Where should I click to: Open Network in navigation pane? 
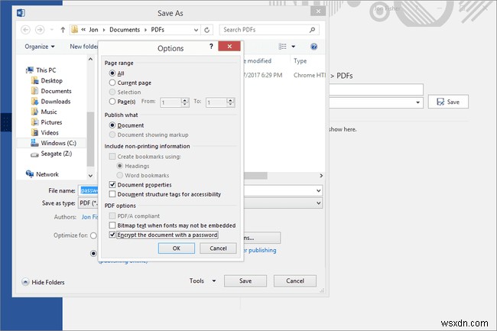coord(43,174)
